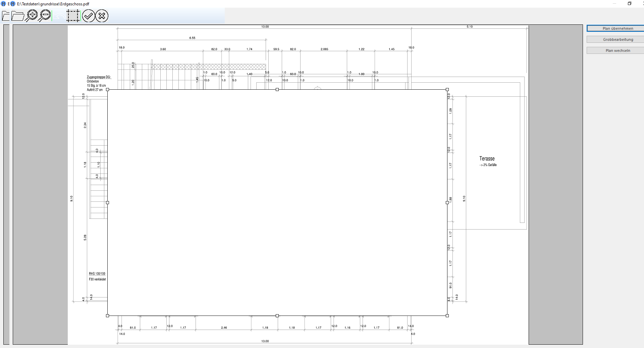Click the middle-right selection handle
This screenshot has height=348, width=644.
(x=447, y=202)
